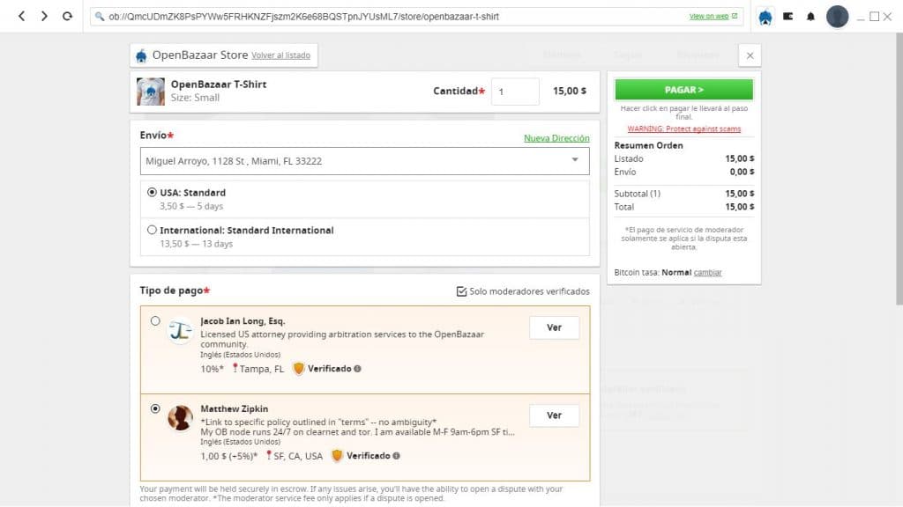Open the shipping address dropdown
The image size is (903, 507).
[364, 161]
